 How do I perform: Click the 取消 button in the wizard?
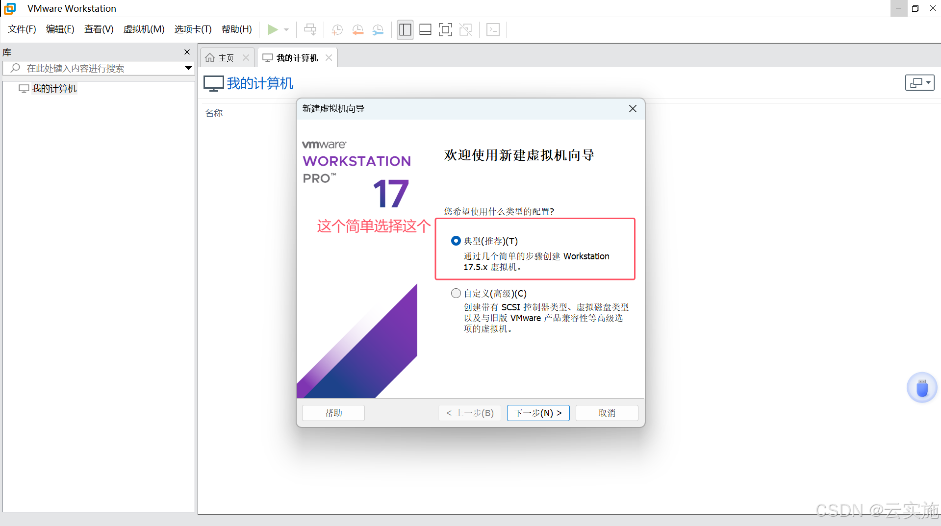tap(607, 413)
